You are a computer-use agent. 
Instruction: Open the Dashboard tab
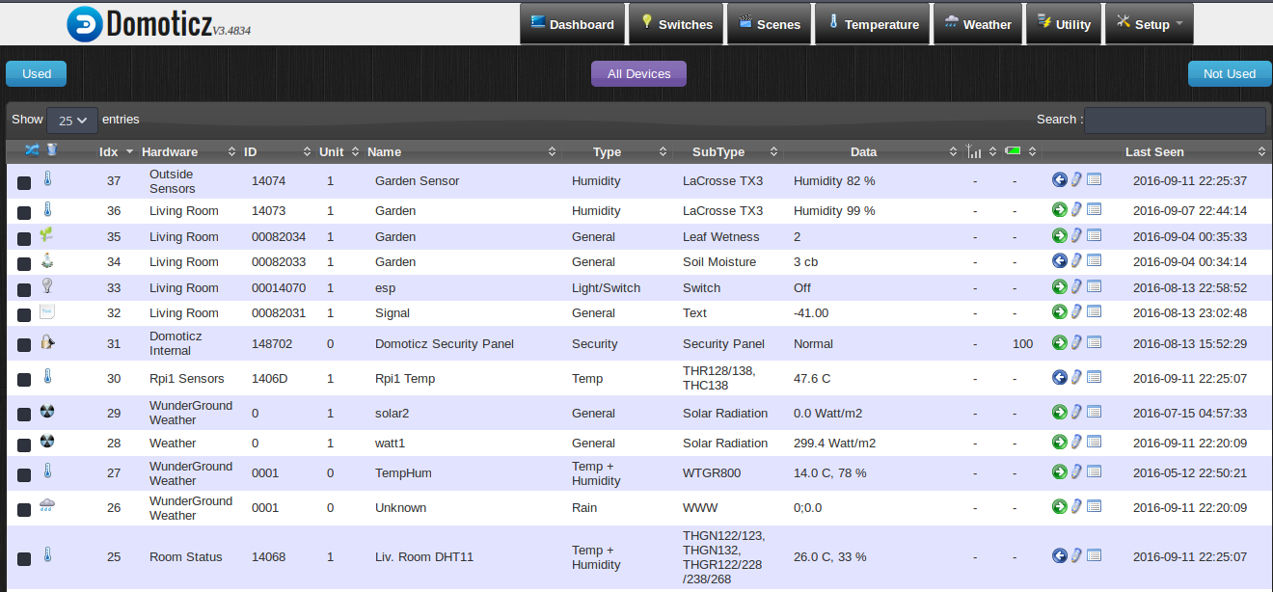point(572,24)
